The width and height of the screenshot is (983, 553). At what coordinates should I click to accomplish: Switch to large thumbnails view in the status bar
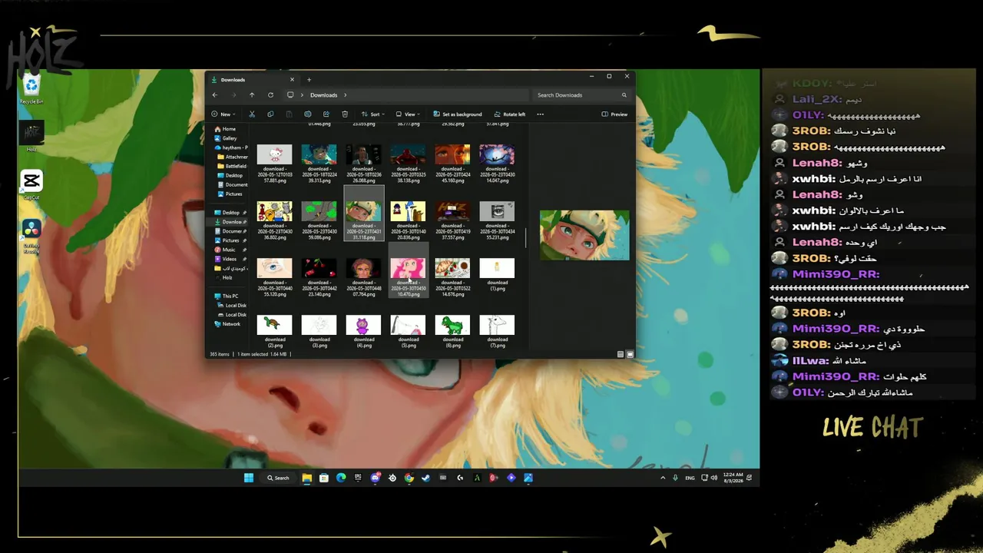(x=631, y=354)
